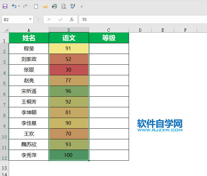
Task: Select the cell containing 李坤颐
Action: [29, 112]
